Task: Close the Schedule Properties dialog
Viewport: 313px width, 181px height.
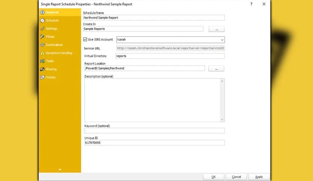Action: pos(264,4)
